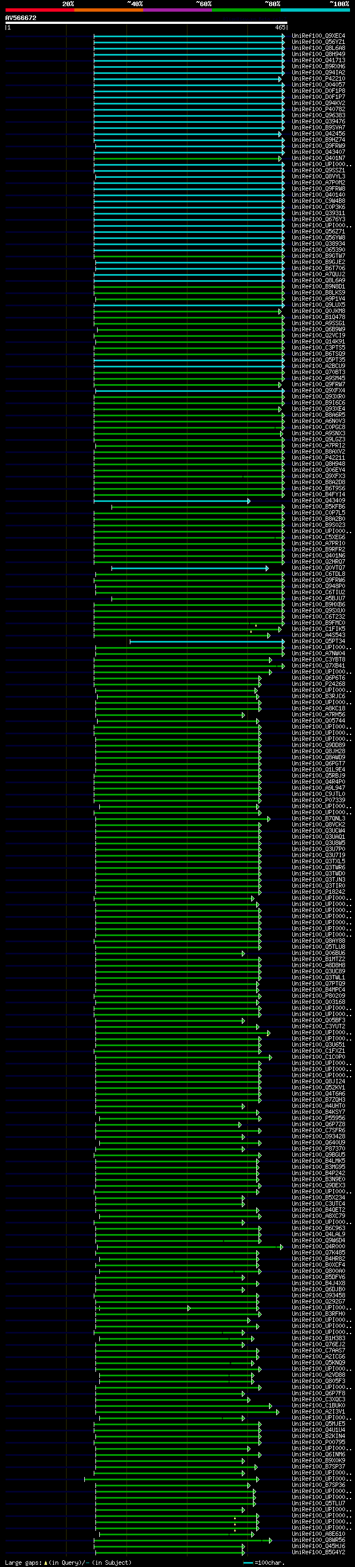The image size is (355, 1567).
Task: Select the UniRef100_Q676Y3 label
Action: [318, 220]
